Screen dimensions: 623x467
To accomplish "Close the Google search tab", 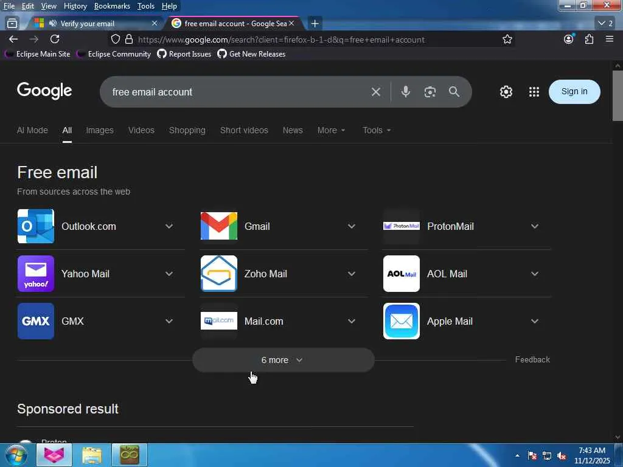I will (291, 24).
